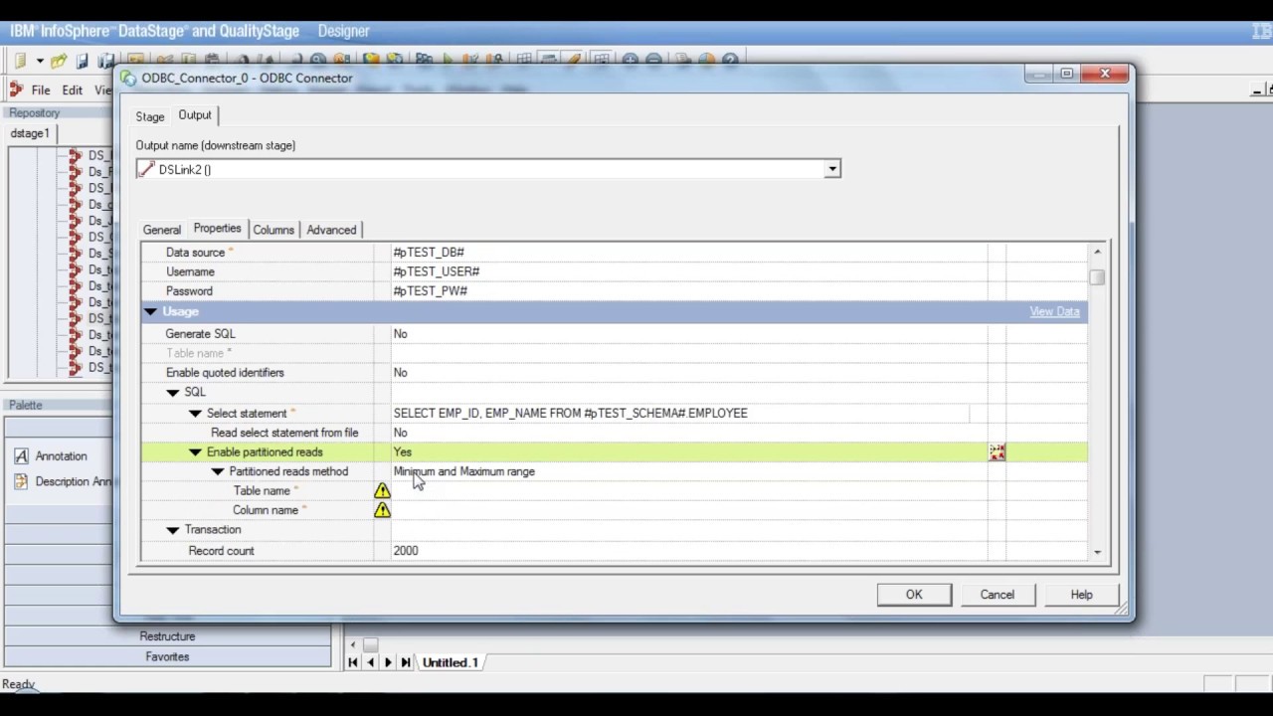The width and height of the screenshot is (1273, 716).
Task: Click the properties scrollbar down arrow
Action: (x=1097, y=552)
